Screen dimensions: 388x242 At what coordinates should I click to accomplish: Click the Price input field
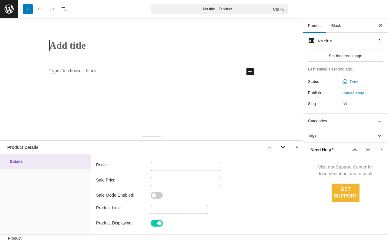point(186,166)
